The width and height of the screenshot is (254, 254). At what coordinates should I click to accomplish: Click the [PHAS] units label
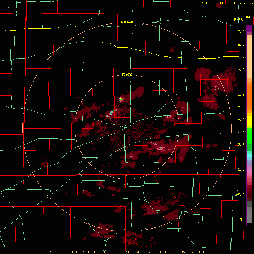tap(238, 19)
